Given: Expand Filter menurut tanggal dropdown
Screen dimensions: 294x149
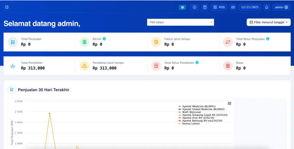Looking at the screenshot, I should pos(268,22).
